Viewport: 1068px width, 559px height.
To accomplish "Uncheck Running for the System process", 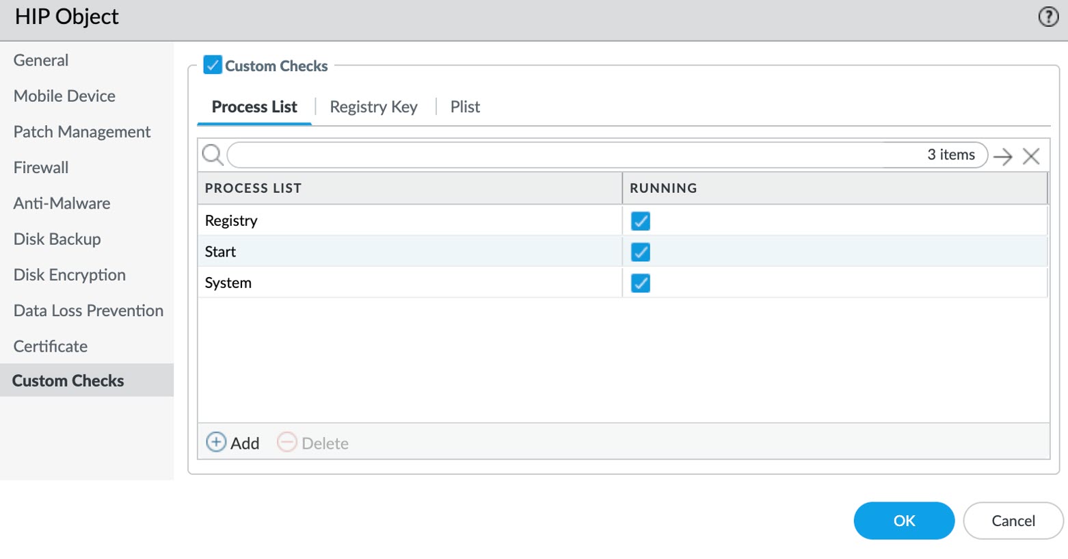I will (x=641, y=283).
